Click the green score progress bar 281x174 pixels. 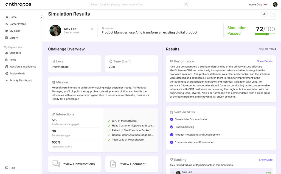[265, 34]
